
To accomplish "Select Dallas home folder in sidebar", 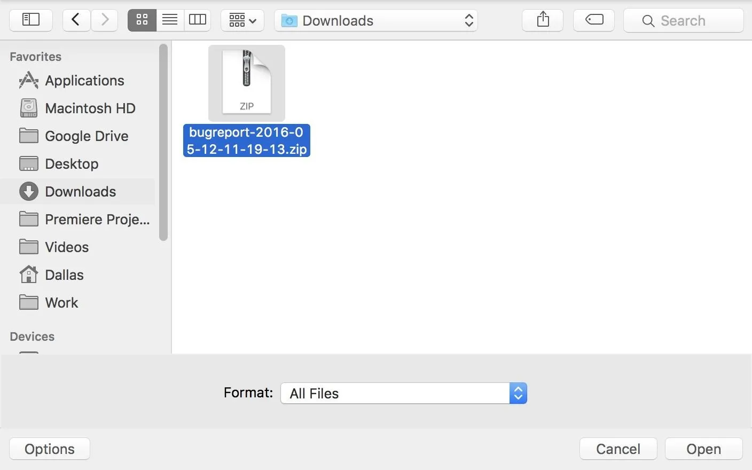I will pyautogui.click(x=78, y=275).
